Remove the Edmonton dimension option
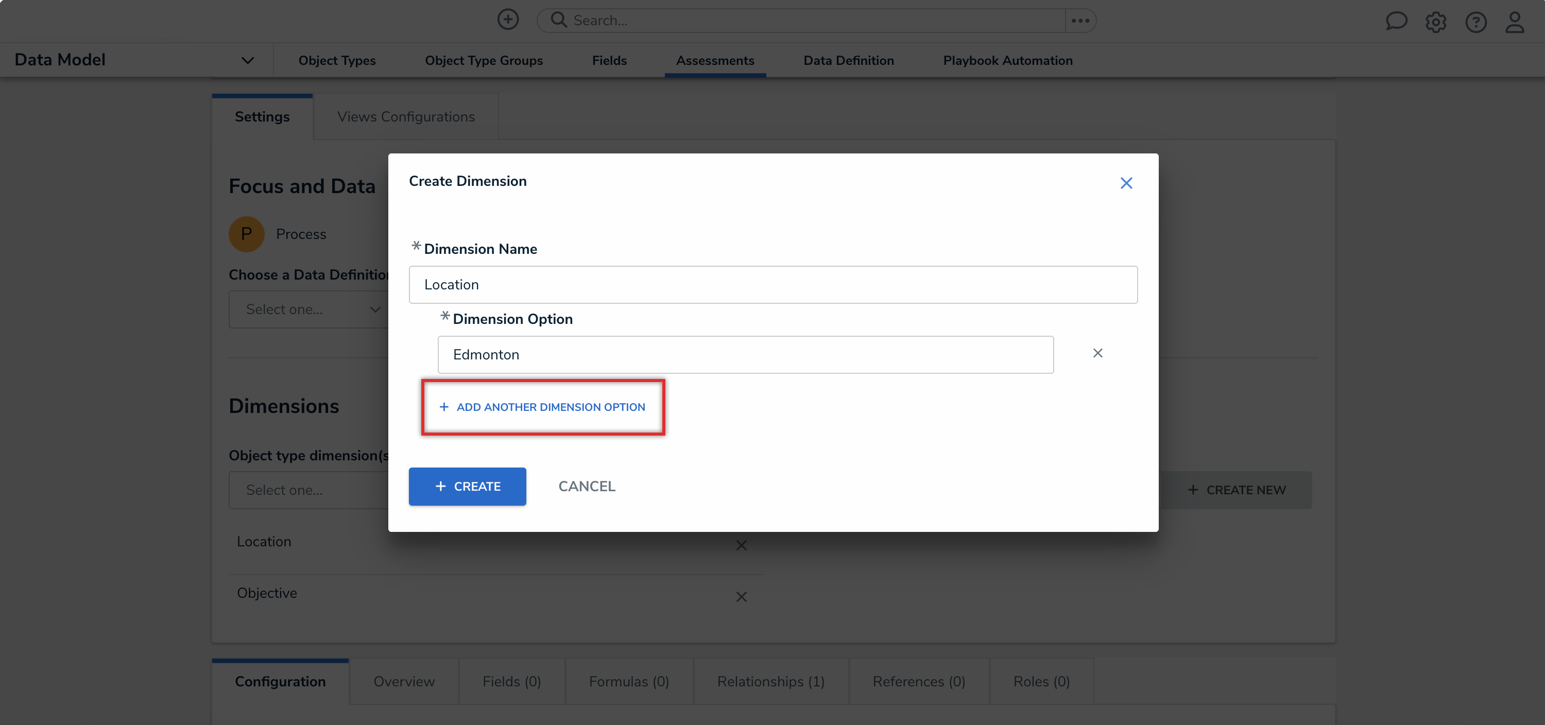Image resolution: width=1545 pixels, height=725 pixels. (x=1097, y=353)
